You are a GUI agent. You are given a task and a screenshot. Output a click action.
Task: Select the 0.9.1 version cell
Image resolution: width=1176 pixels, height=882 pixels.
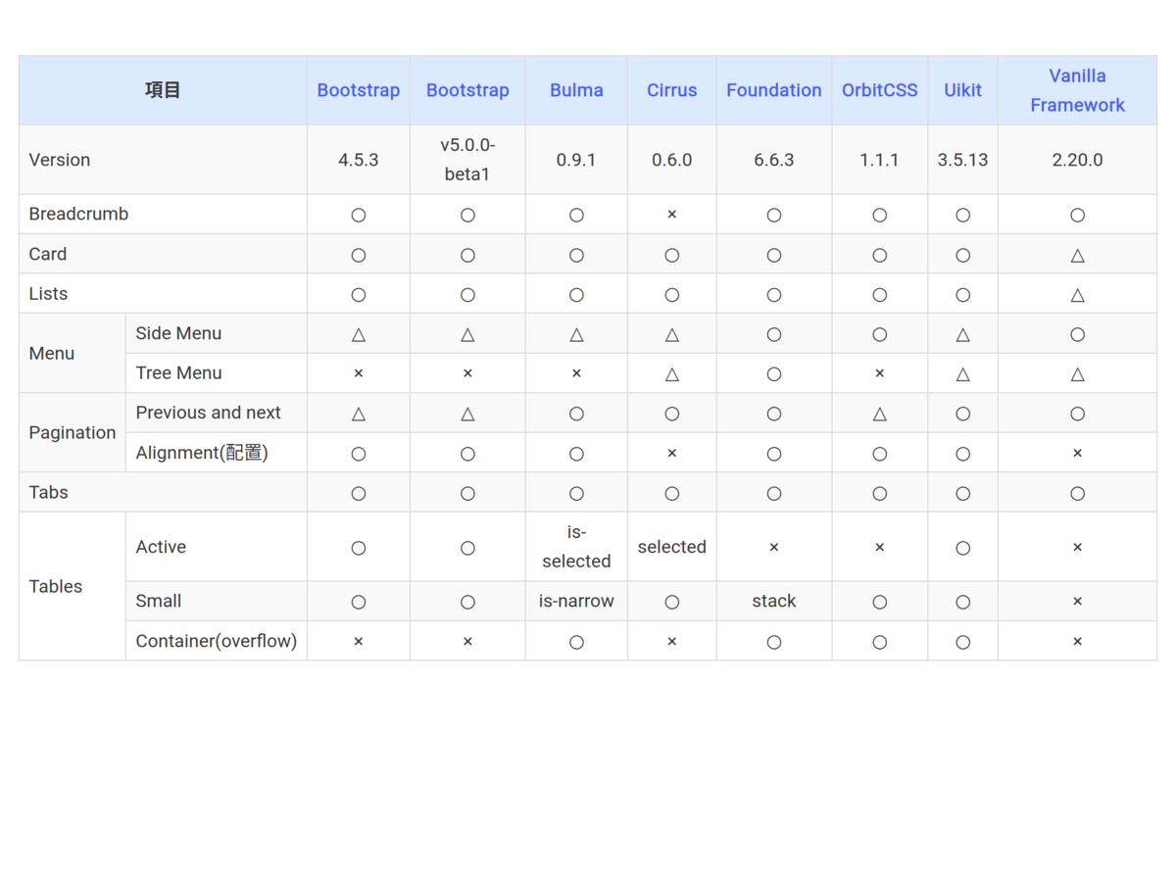(576, 160)
